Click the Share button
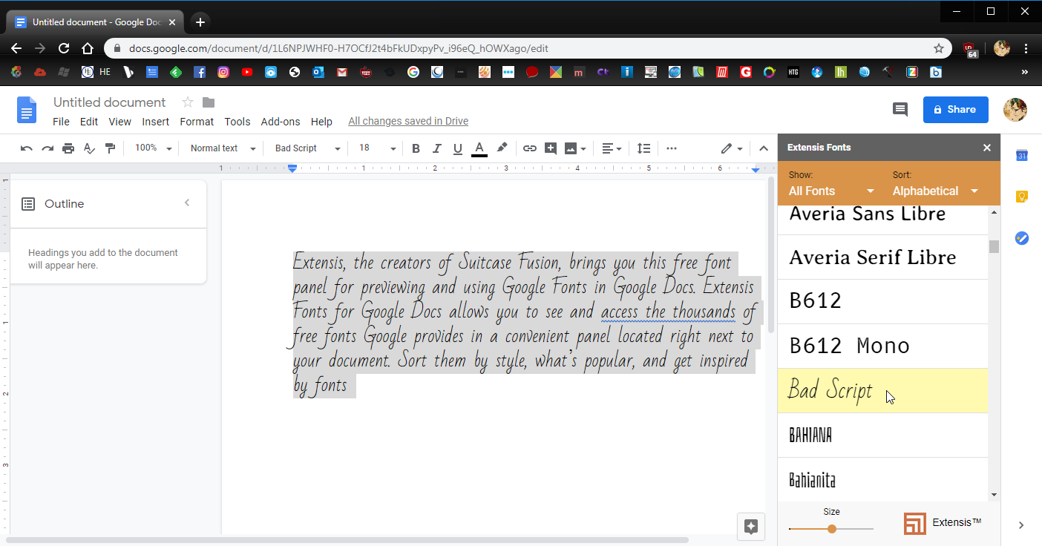1042x546 pixels. click(956, 109)
